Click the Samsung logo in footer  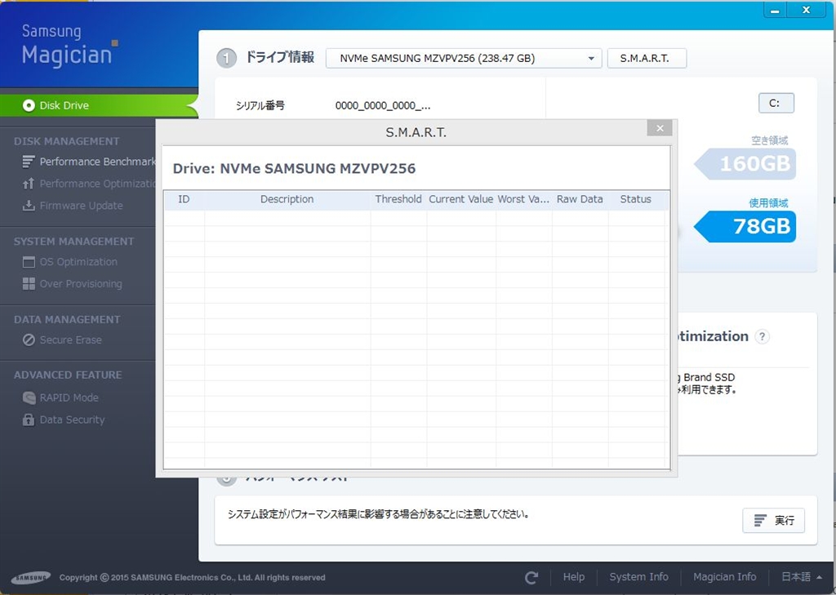(x=32, y=577)
